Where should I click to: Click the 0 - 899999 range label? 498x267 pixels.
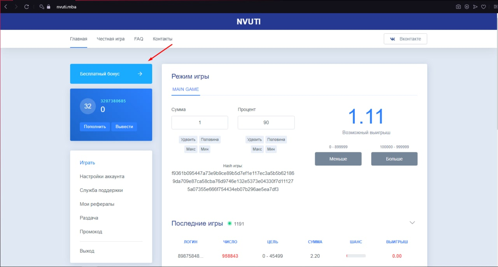(x=338, y=147)
